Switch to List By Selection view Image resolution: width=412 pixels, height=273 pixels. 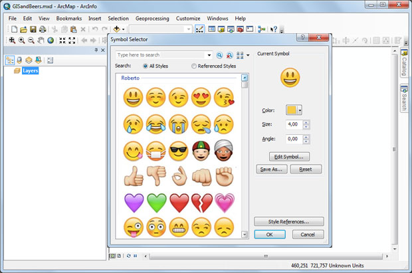point(38,60)
